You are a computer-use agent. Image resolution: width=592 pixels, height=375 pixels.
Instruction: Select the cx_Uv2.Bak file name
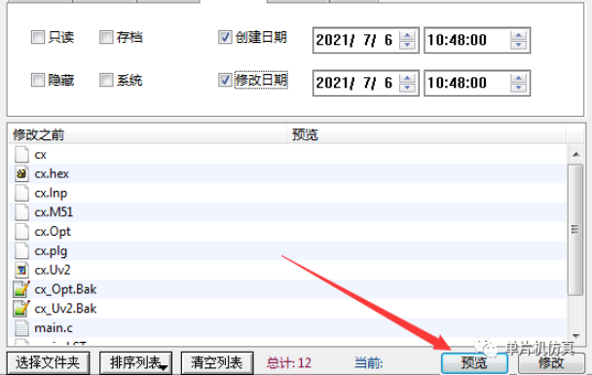[65, 309]
